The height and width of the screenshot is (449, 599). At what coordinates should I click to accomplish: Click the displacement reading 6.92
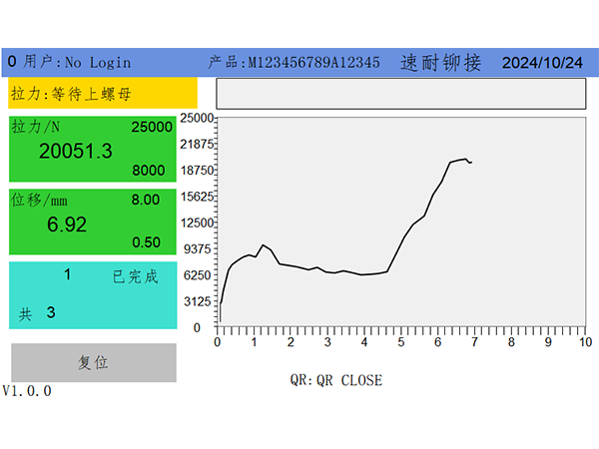click(68, 224)
